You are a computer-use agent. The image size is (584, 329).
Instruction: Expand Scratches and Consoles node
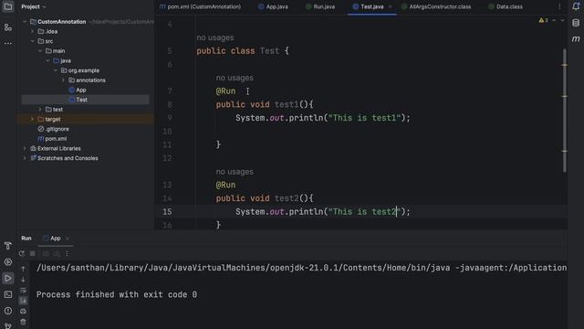[x=25, y=158]
